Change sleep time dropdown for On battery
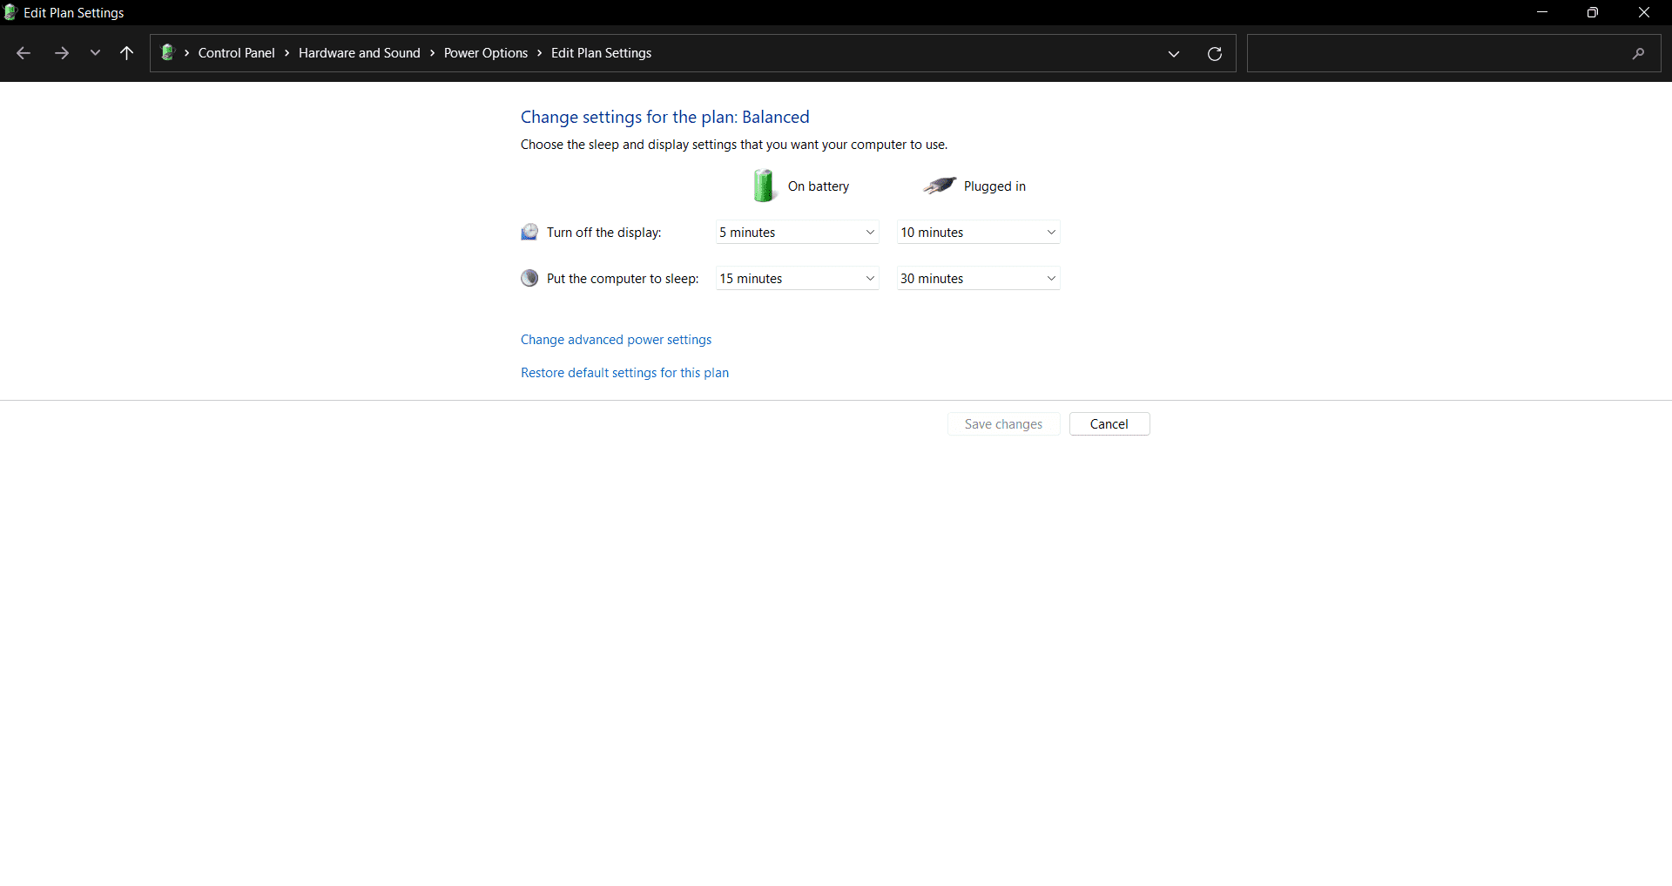This screenshot has height=886, width=1672. [797, 279]
